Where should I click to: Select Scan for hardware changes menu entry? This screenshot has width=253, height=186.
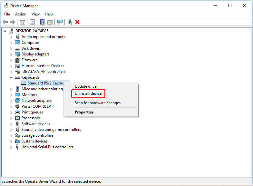(101, 103)
